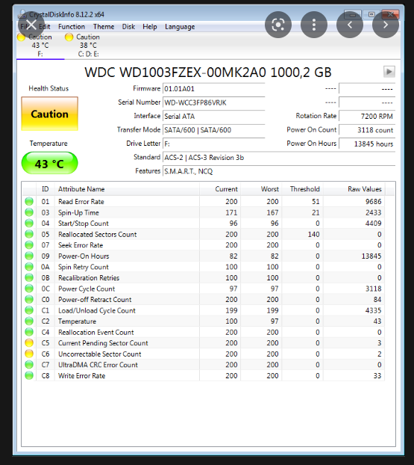
Task: Close the image viewer with X overlay
Action: pyautogui.click(x=31, y=25)
